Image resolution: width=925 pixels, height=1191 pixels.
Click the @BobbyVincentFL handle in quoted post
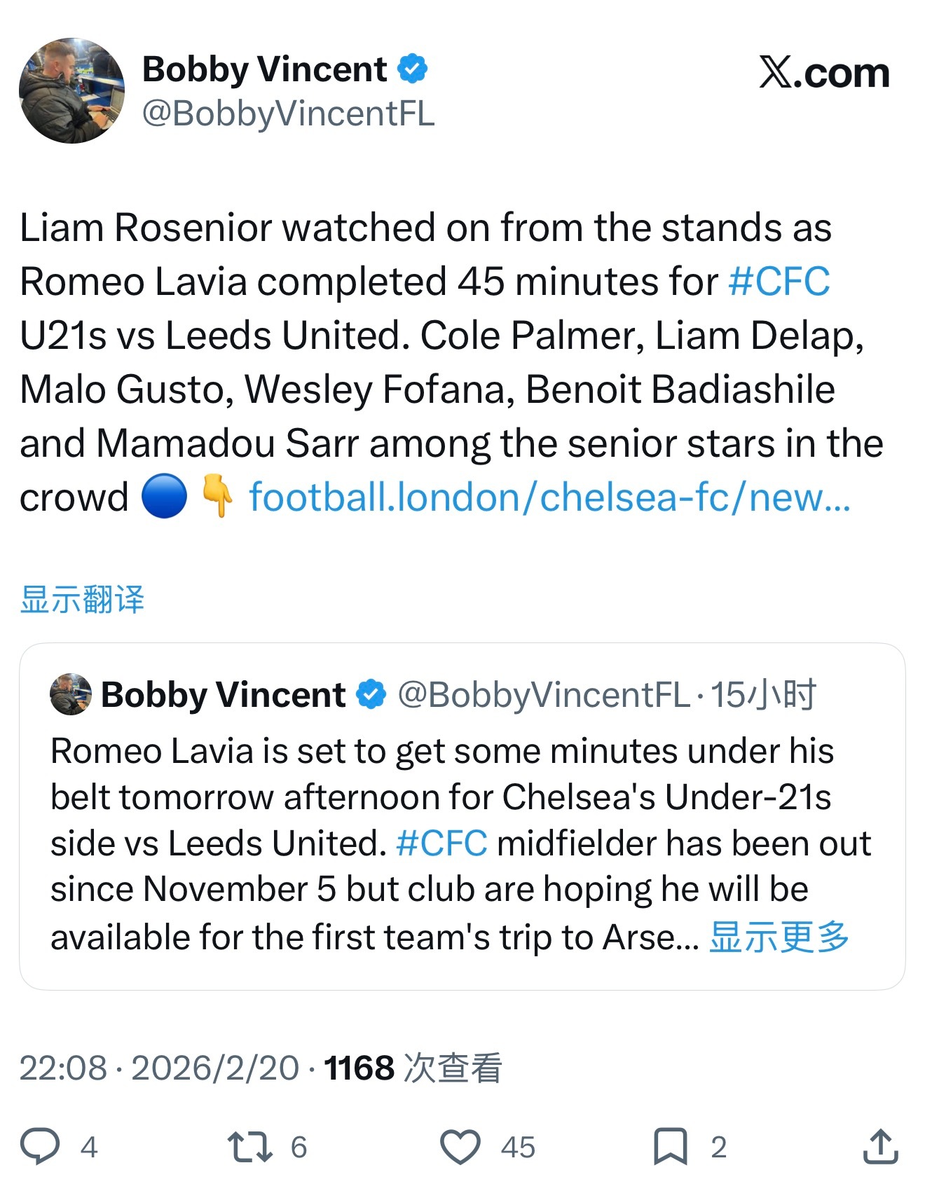coord(544,694)
